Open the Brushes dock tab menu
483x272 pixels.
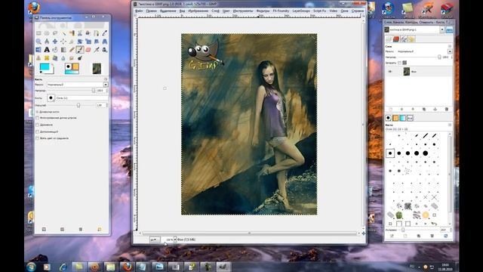[x=450, y=125]
